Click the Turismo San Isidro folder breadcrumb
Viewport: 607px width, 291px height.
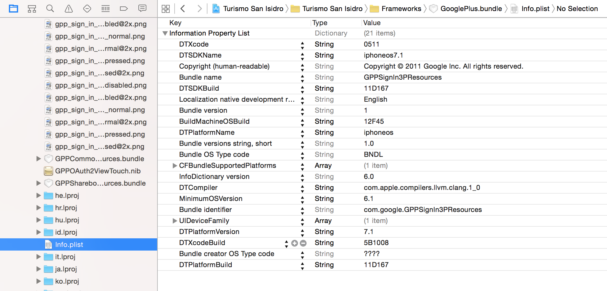pyautogui.click(x=327, y=9)
